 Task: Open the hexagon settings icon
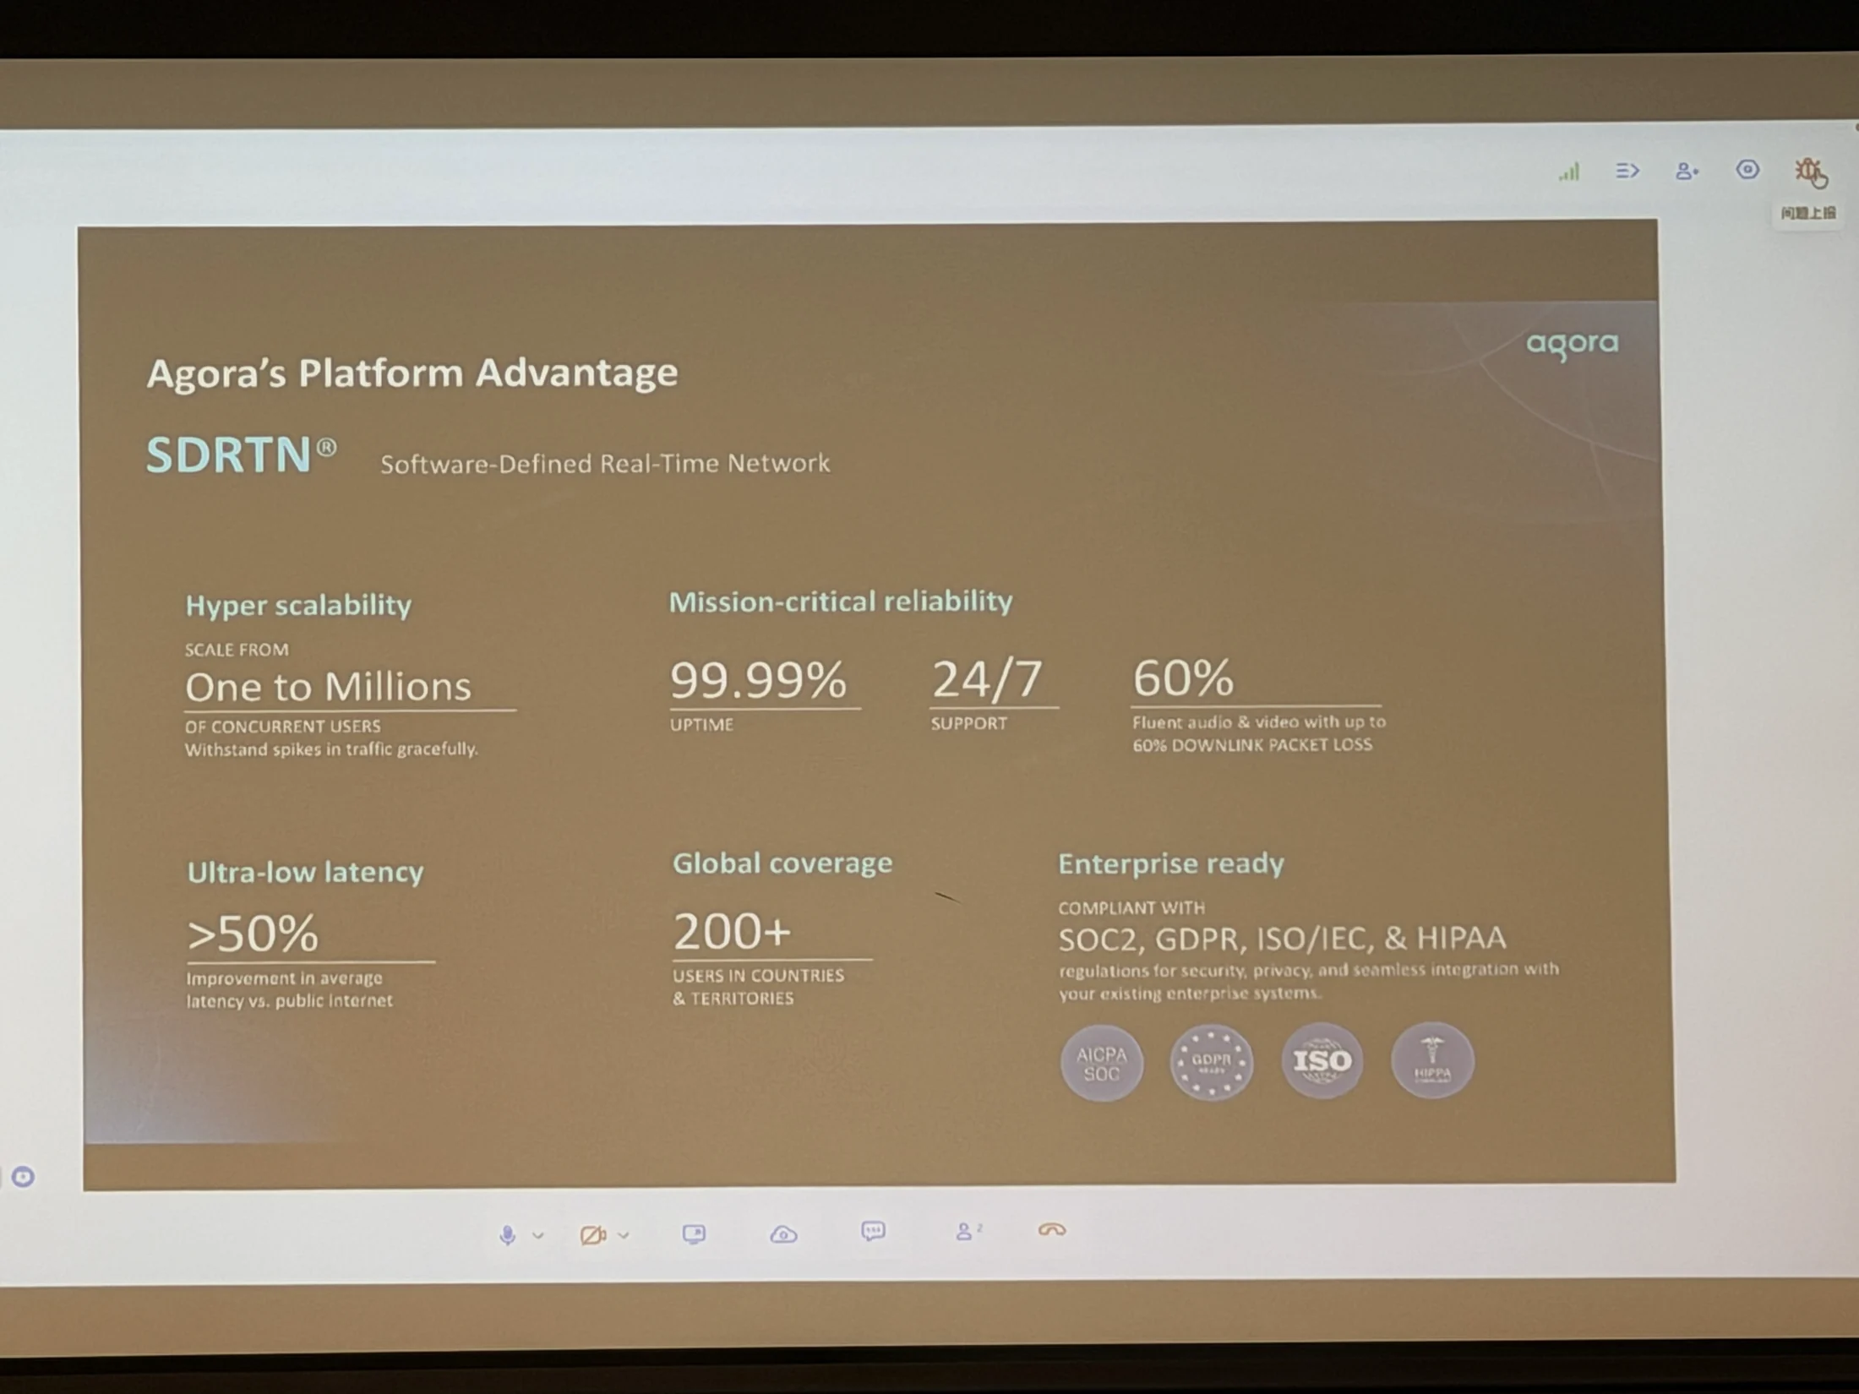1747,170
